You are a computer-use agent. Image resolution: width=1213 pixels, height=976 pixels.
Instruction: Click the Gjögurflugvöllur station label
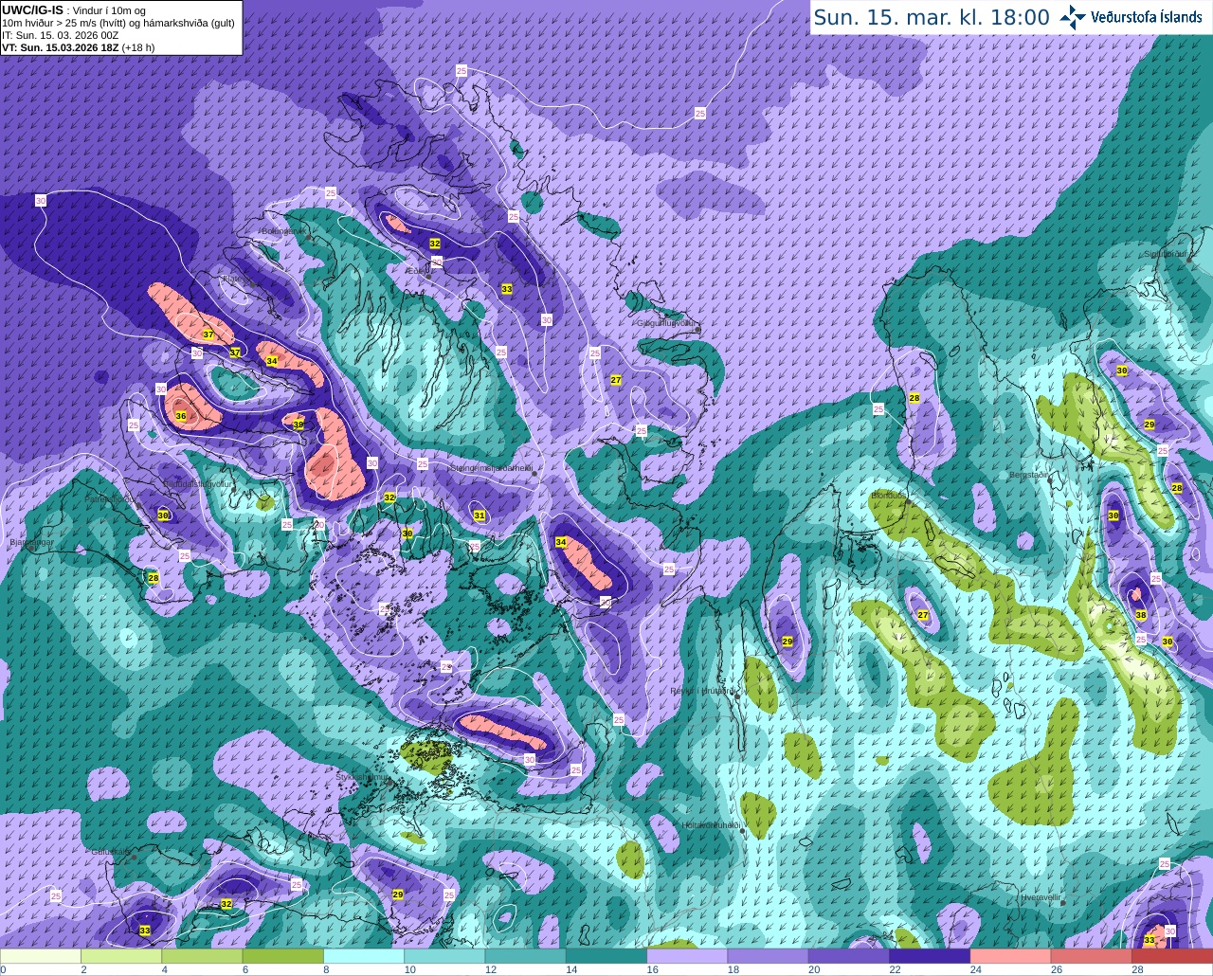click(668, 323)
